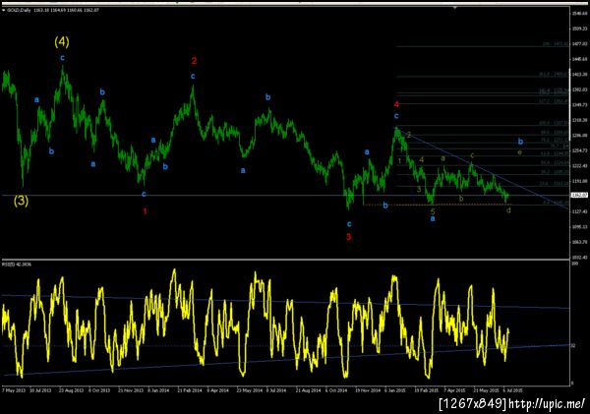
Task: Click the 1477.03 price axis label
Action: coord(579,44)
